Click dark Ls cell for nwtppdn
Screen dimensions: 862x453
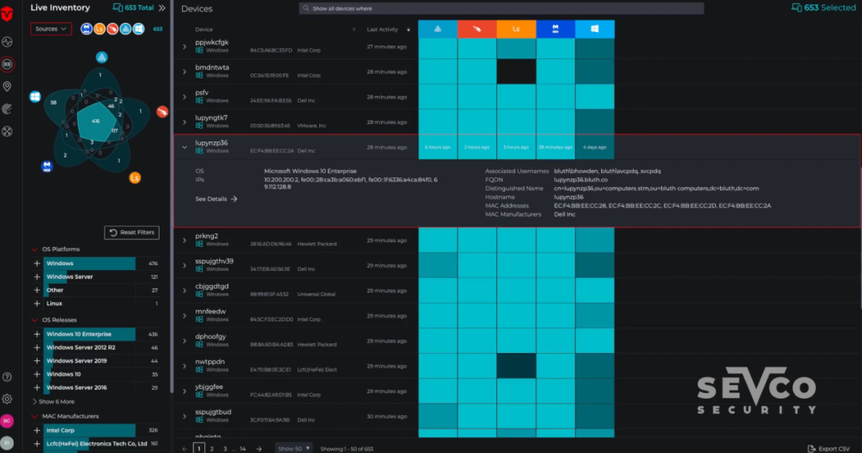click(x=516, y=366)
